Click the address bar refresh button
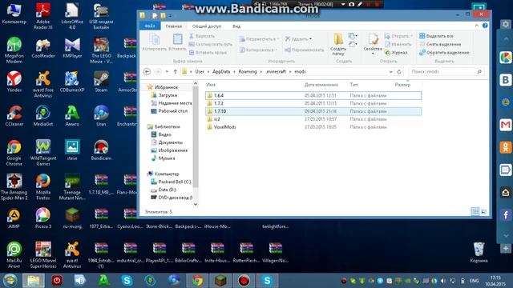Screen dimensions: 513x288 tap(399, 71)
